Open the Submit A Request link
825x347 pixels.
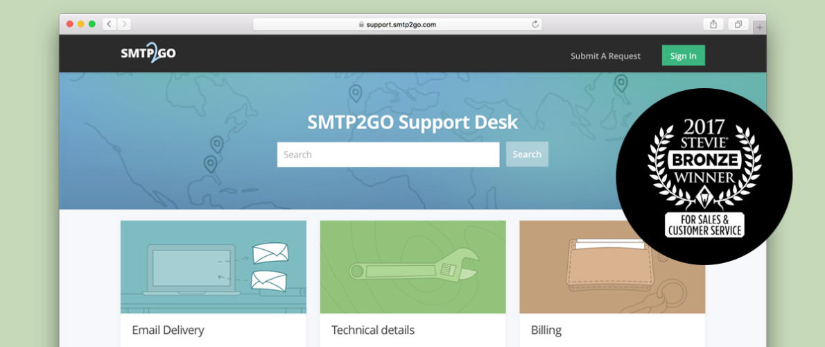pos(606,56)
